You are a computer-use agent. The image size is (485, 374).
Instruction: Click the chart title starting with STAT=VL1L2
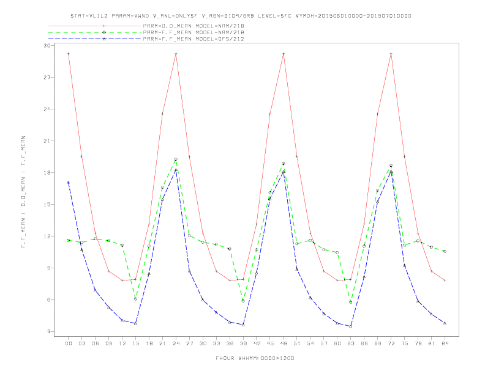[x=241, y=16]
